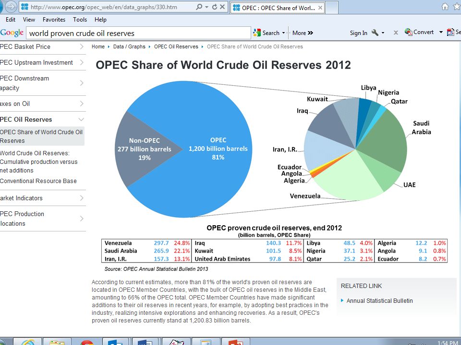Screen dimensions: 461x345
Task: Open OPEC Oil Reserves breadcrumb link
Action: tap(176, 46)
